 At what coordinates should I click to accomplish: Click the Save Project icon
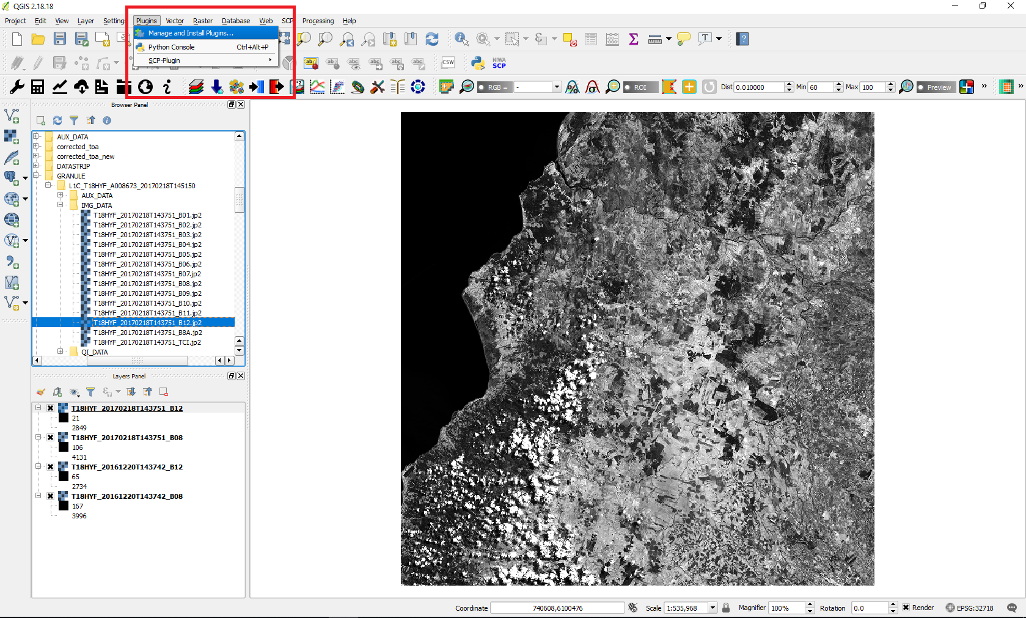tap(60, 39)
